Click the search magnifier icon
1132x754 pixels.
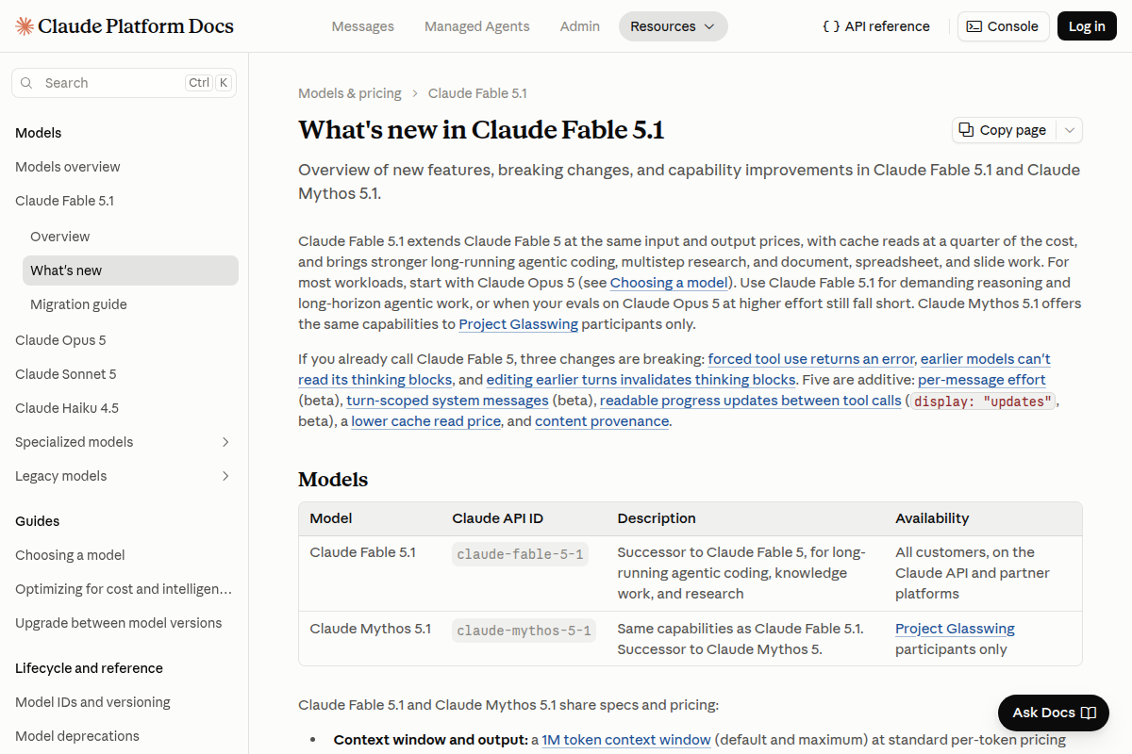pyautogui.click(x=26, y=83)
